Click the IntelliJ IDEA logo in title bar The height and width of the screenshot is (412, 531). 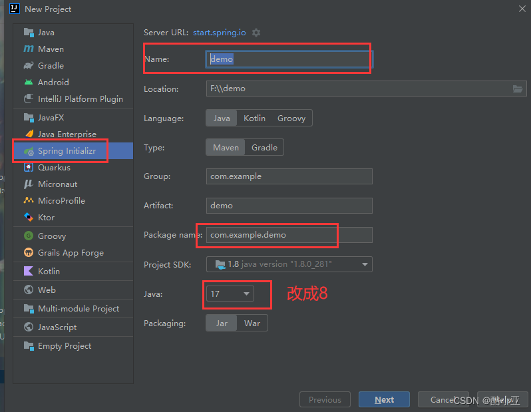point(15,9)
